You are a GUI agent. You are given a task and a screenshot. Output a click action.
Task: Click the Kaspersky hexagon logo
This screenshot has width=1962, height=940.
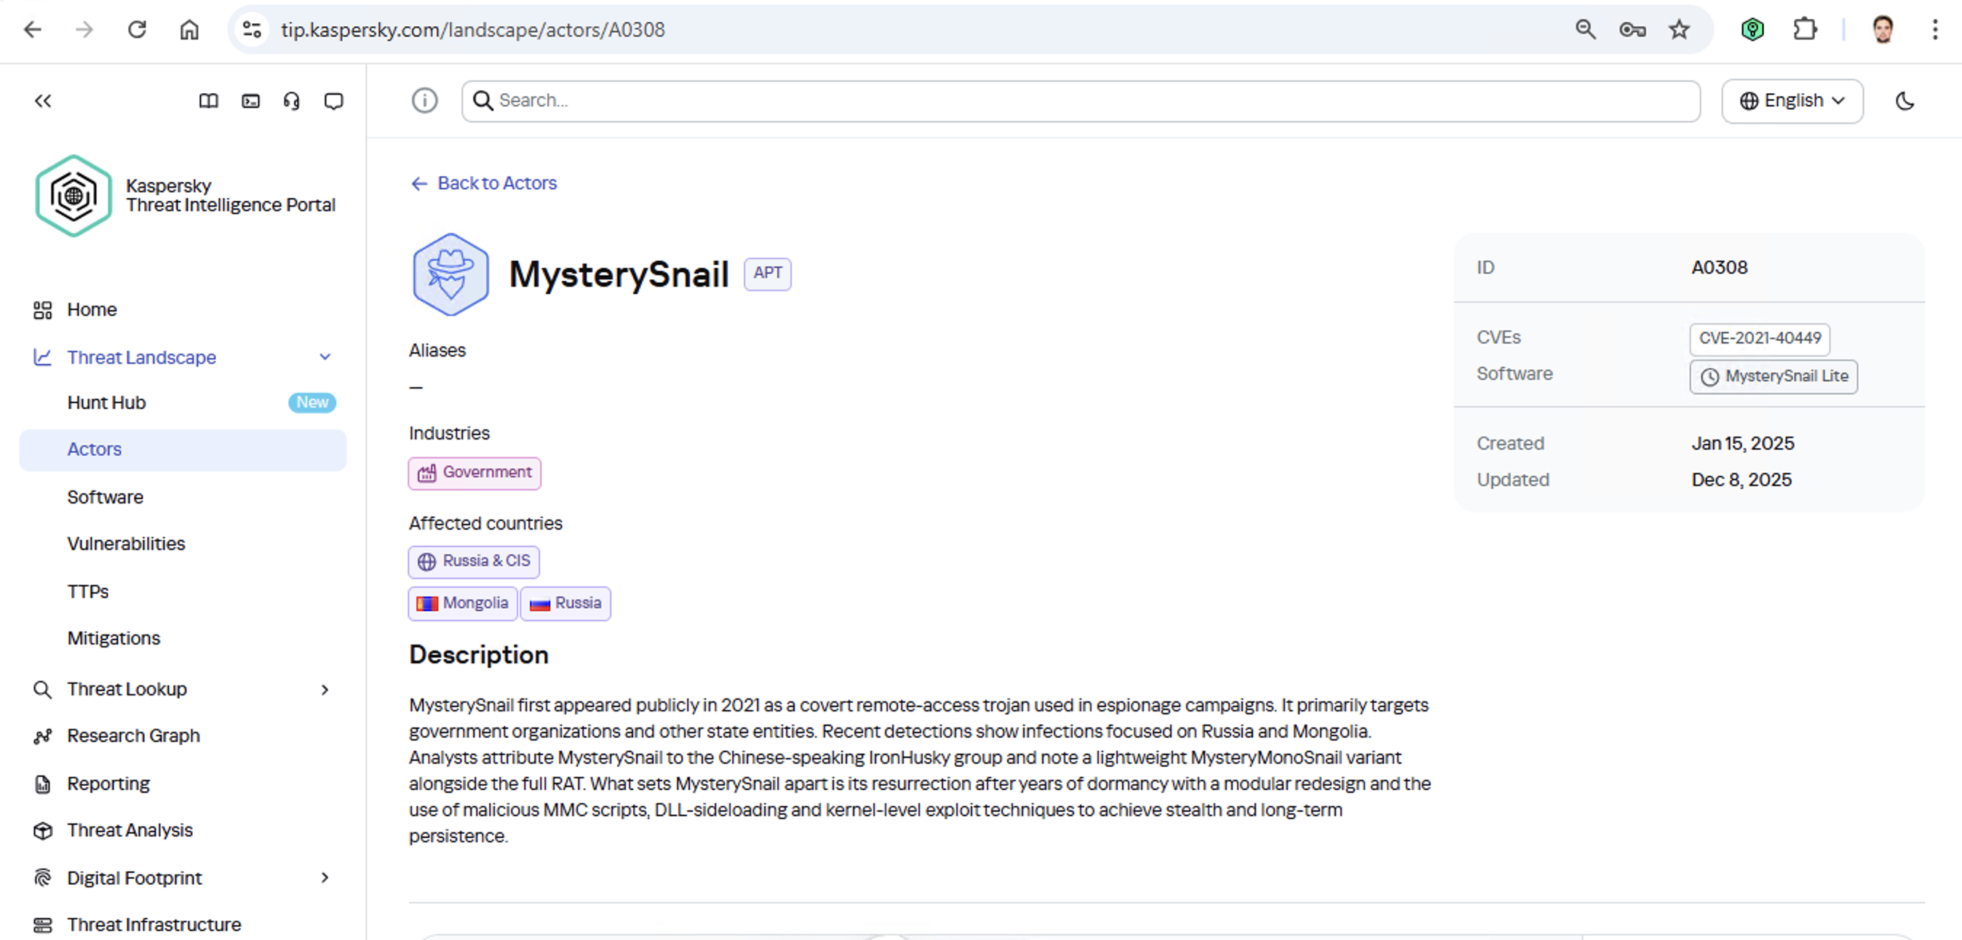click(x=73, y=196)
